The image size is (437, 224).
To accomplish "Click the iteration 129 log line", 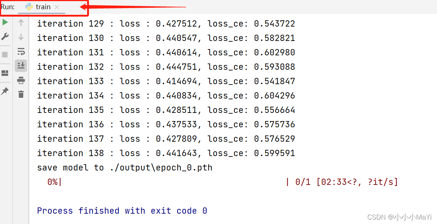I will click(x=166, y=24).
